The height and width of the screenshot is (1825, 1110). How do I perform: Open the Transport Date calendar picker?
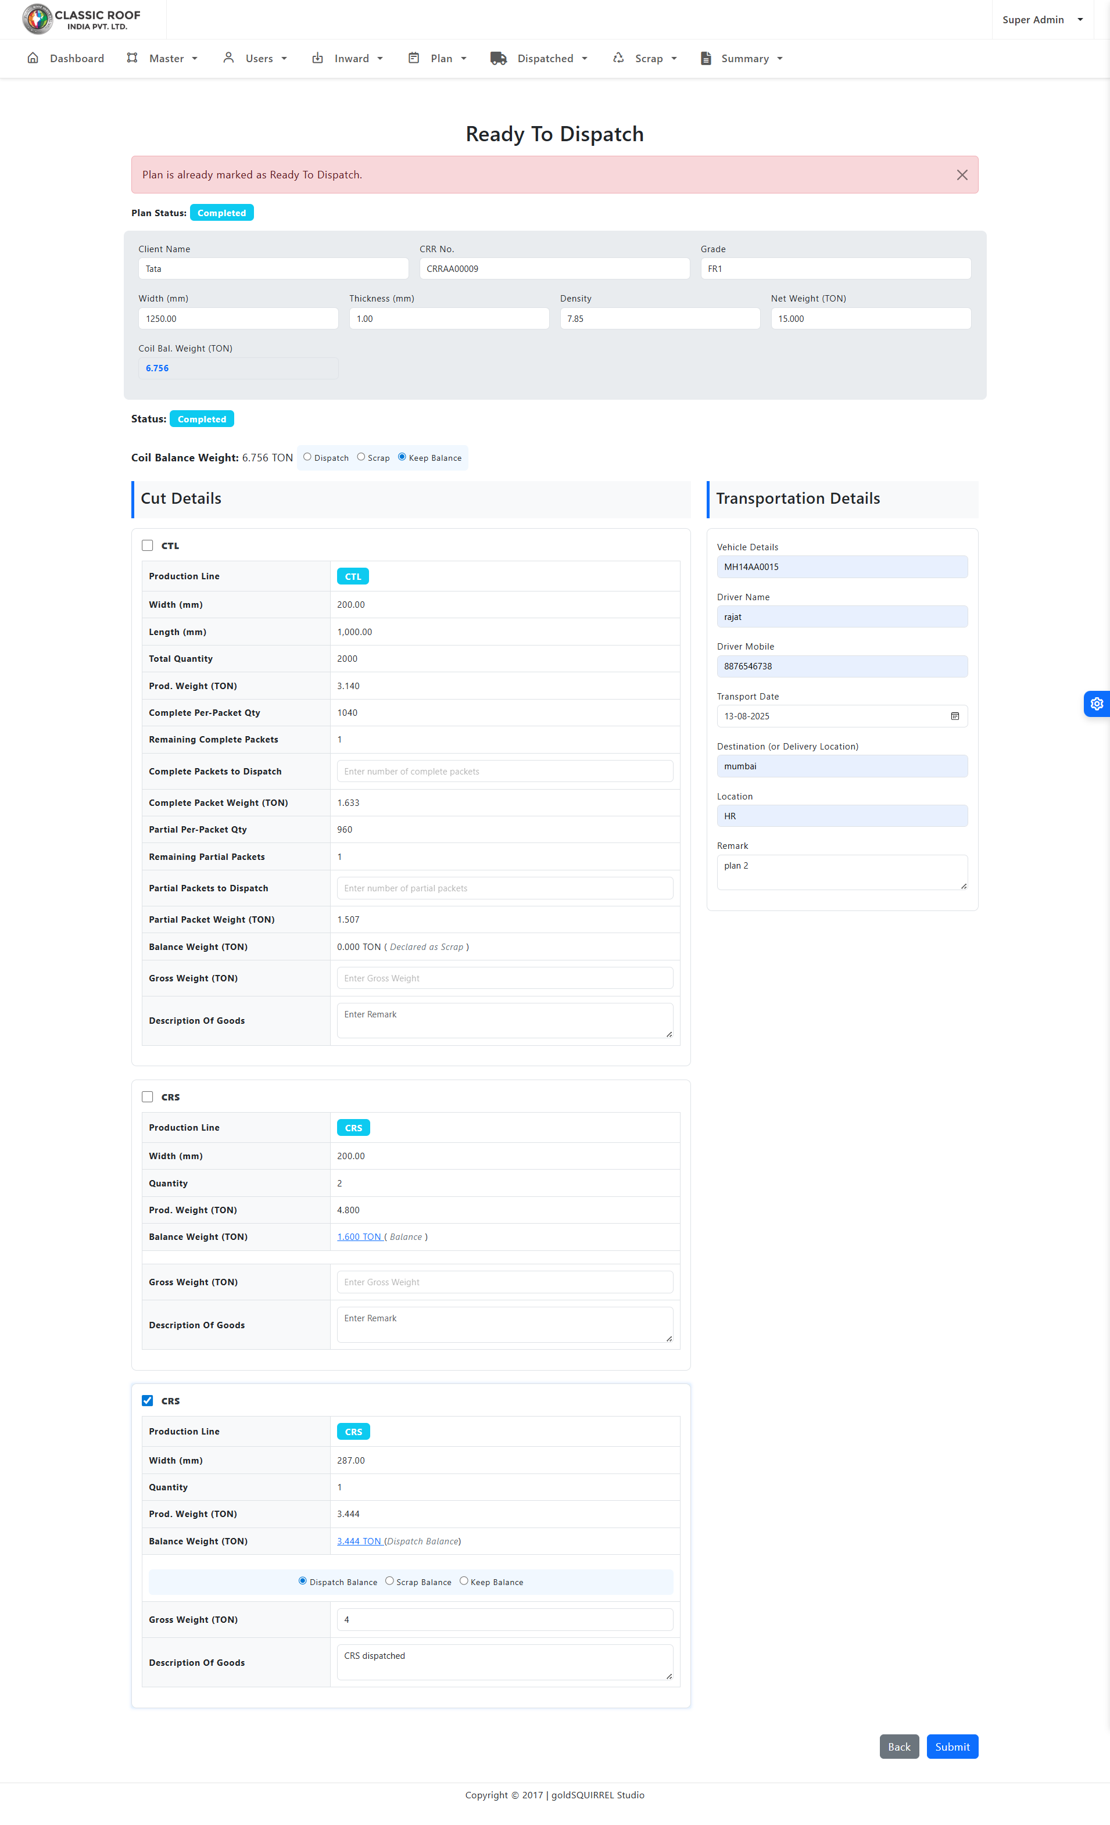(x=954, y=716)
